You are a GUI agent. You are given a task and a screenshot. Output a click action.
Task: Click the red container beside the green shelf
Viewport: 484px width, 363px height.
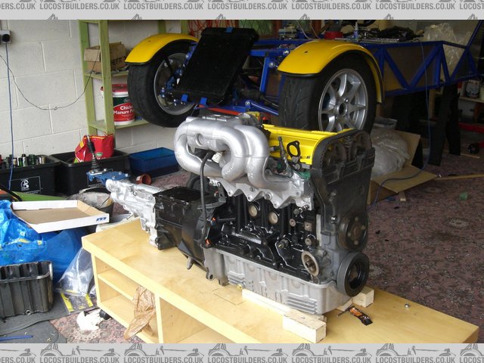pos(96,147)
